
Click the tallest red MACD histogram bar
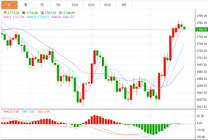pos(95,120)
